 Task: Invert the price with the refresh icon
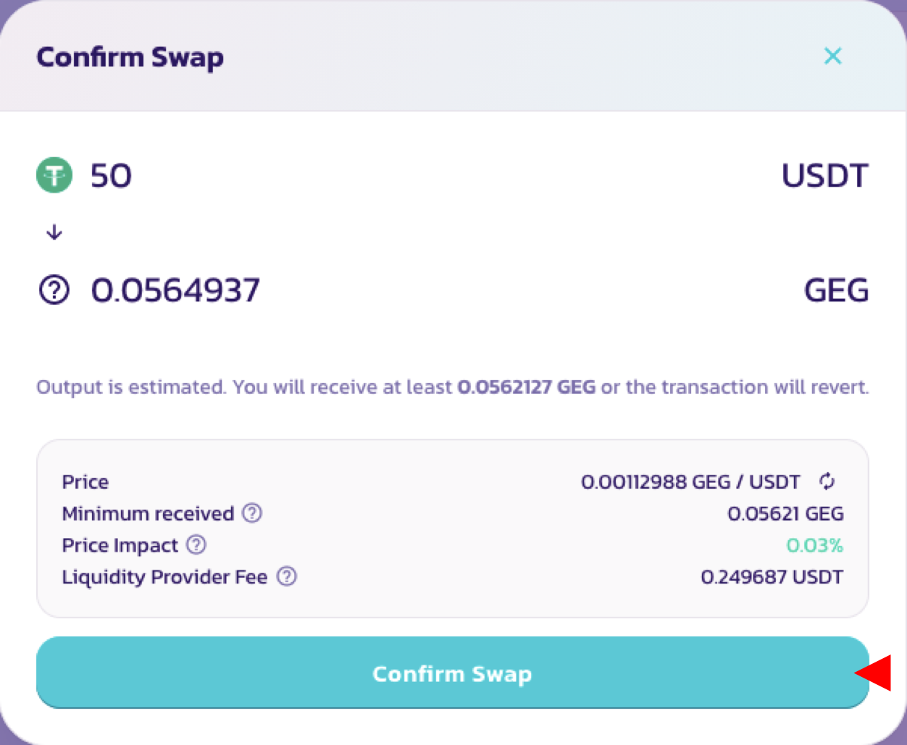[827, 481]
